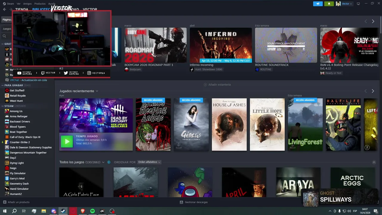The height and width of the screenshot is (215, 382).
Task: Select VRChat in the library list
Action: (29, 80)
